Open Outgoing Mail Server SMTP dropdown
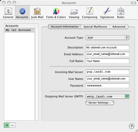138x132 pixels. click(x=107, y=96)
